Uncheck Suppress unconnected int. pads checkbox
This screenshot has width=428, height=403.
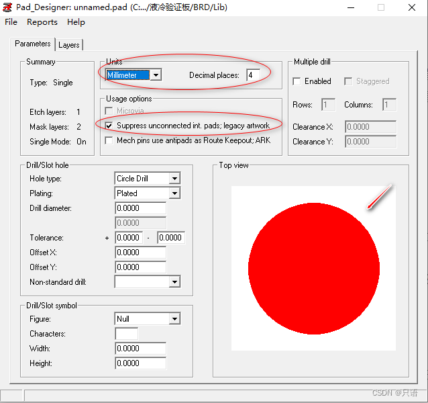coord(110,126)
